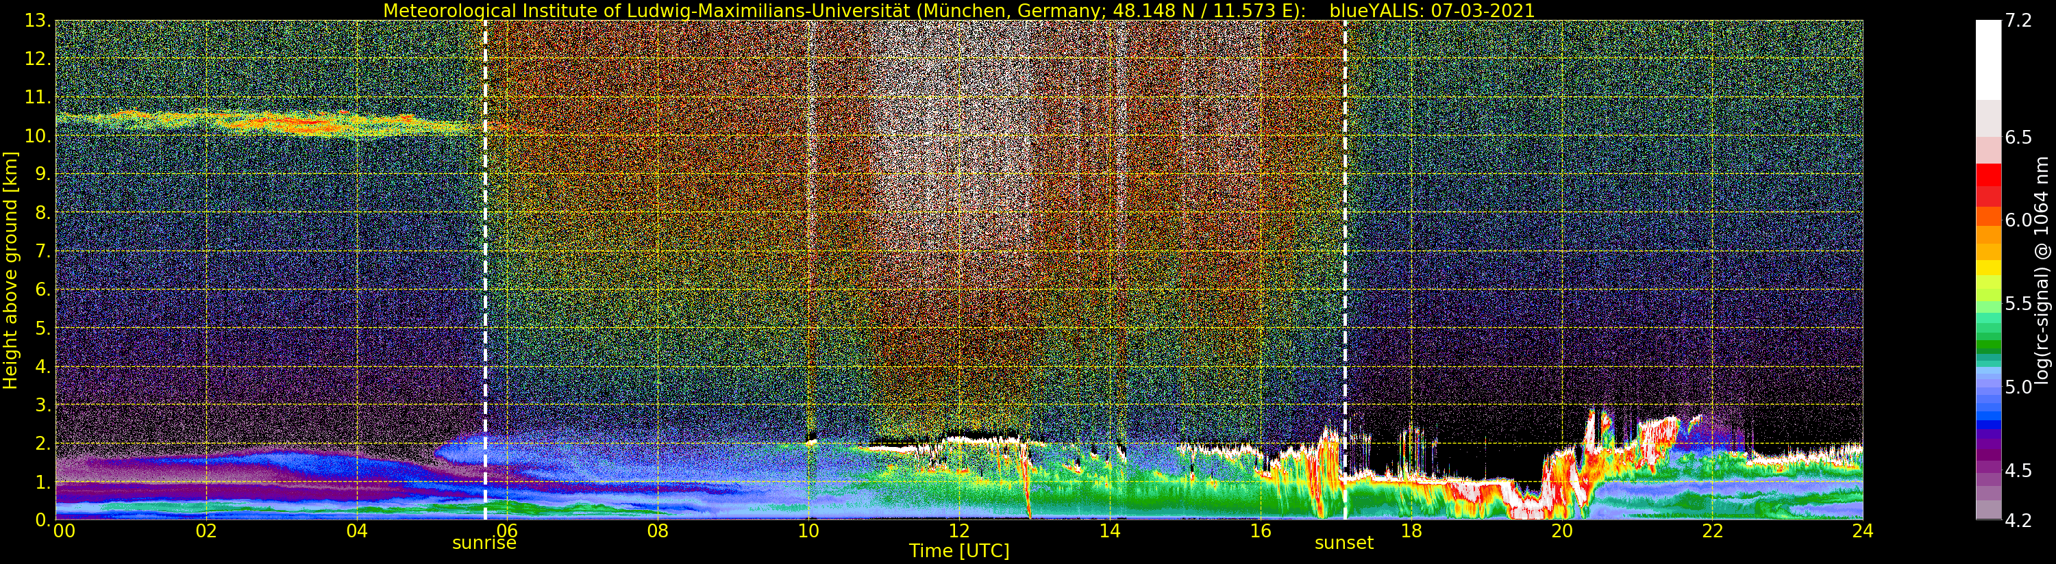Click the 'sunset' label below the time axis
This screenshot has height=564, width=2056.
pos(1344,543)
